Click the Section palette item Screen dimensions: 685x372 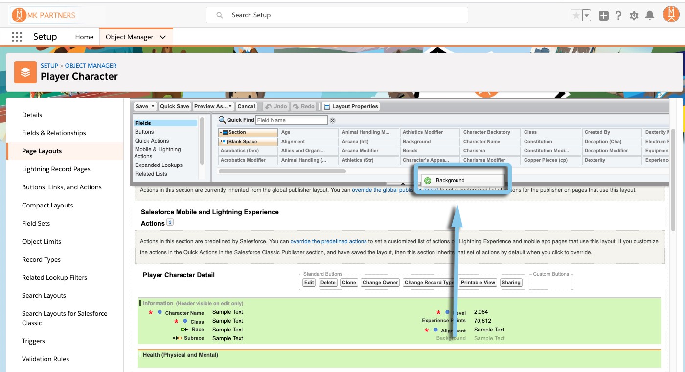[x=248, y=132]
